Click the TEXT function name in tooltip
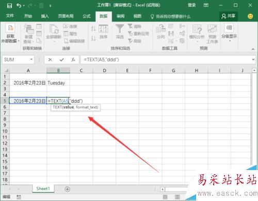This screenshot has width=258, height=201. point(57,107)
